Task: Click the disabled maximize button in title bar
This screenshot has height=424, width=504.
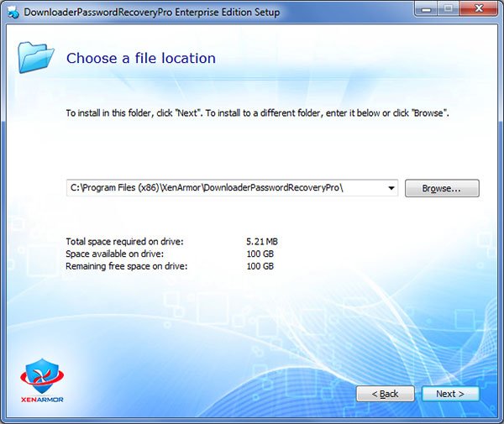Action: tap(449, 9)
